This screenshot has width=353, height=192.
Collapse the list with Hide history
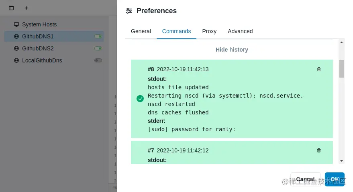point(232,50)
